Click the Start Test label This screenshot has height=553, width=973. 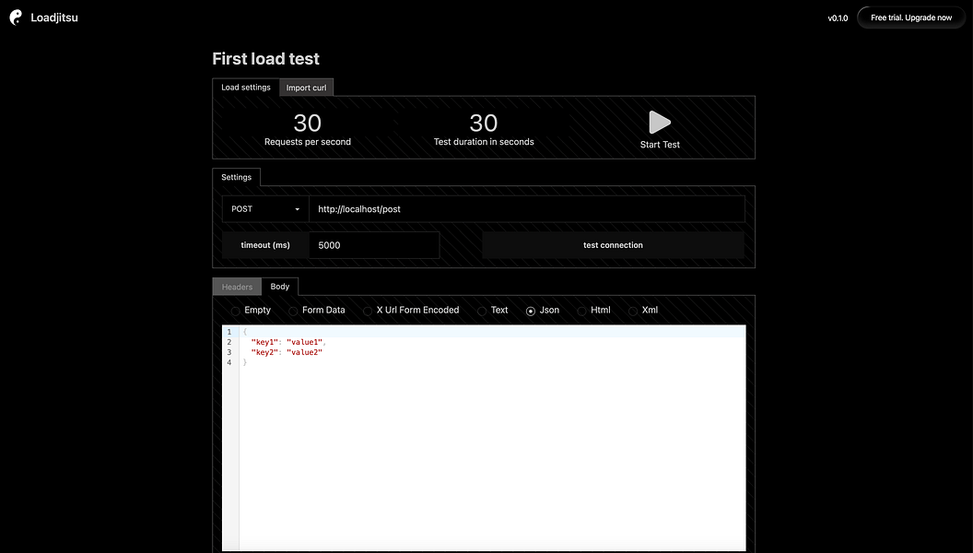click(x=660, y=145)
